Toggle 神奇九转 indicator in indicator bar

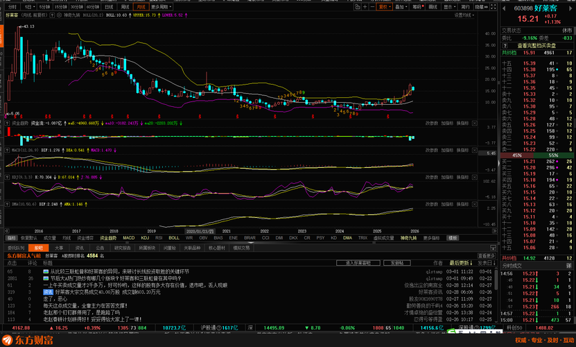(408, 238)
